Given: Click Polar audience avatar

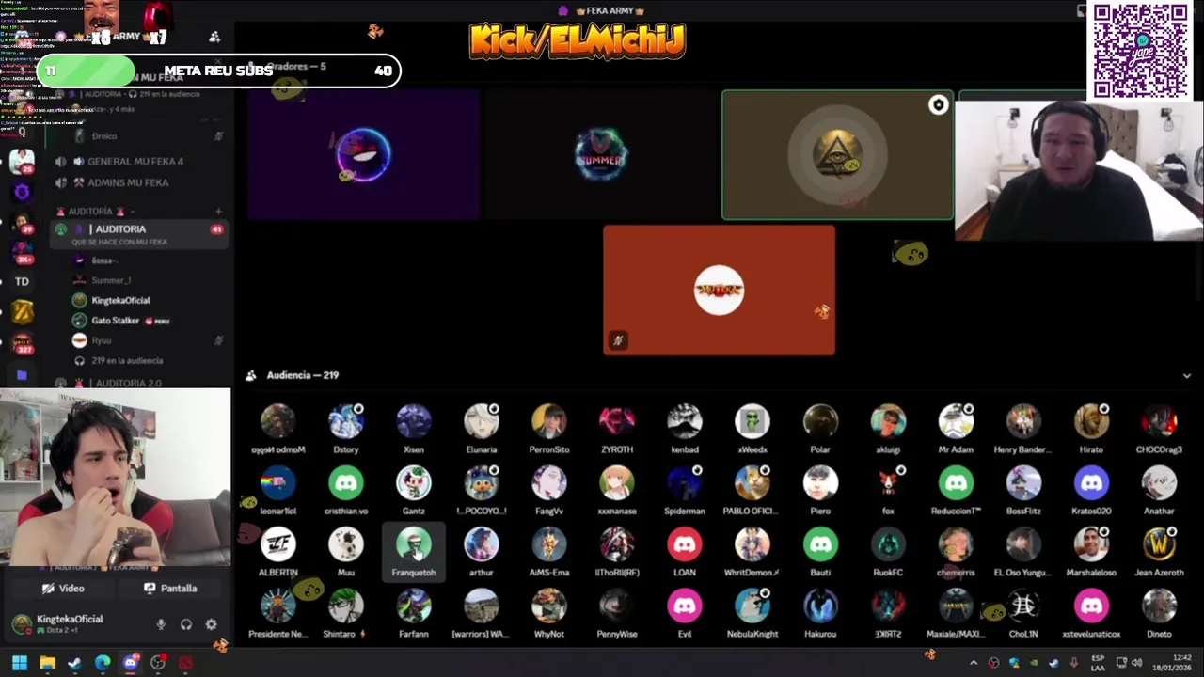Looking at the screenshot, I should coord(820,422).
